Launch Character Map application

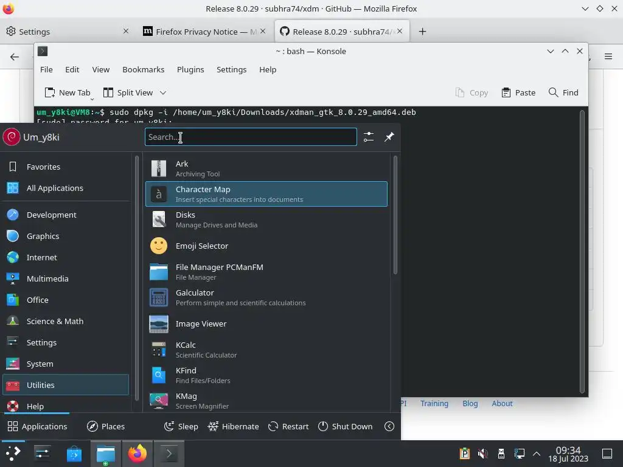coord(266,194)
